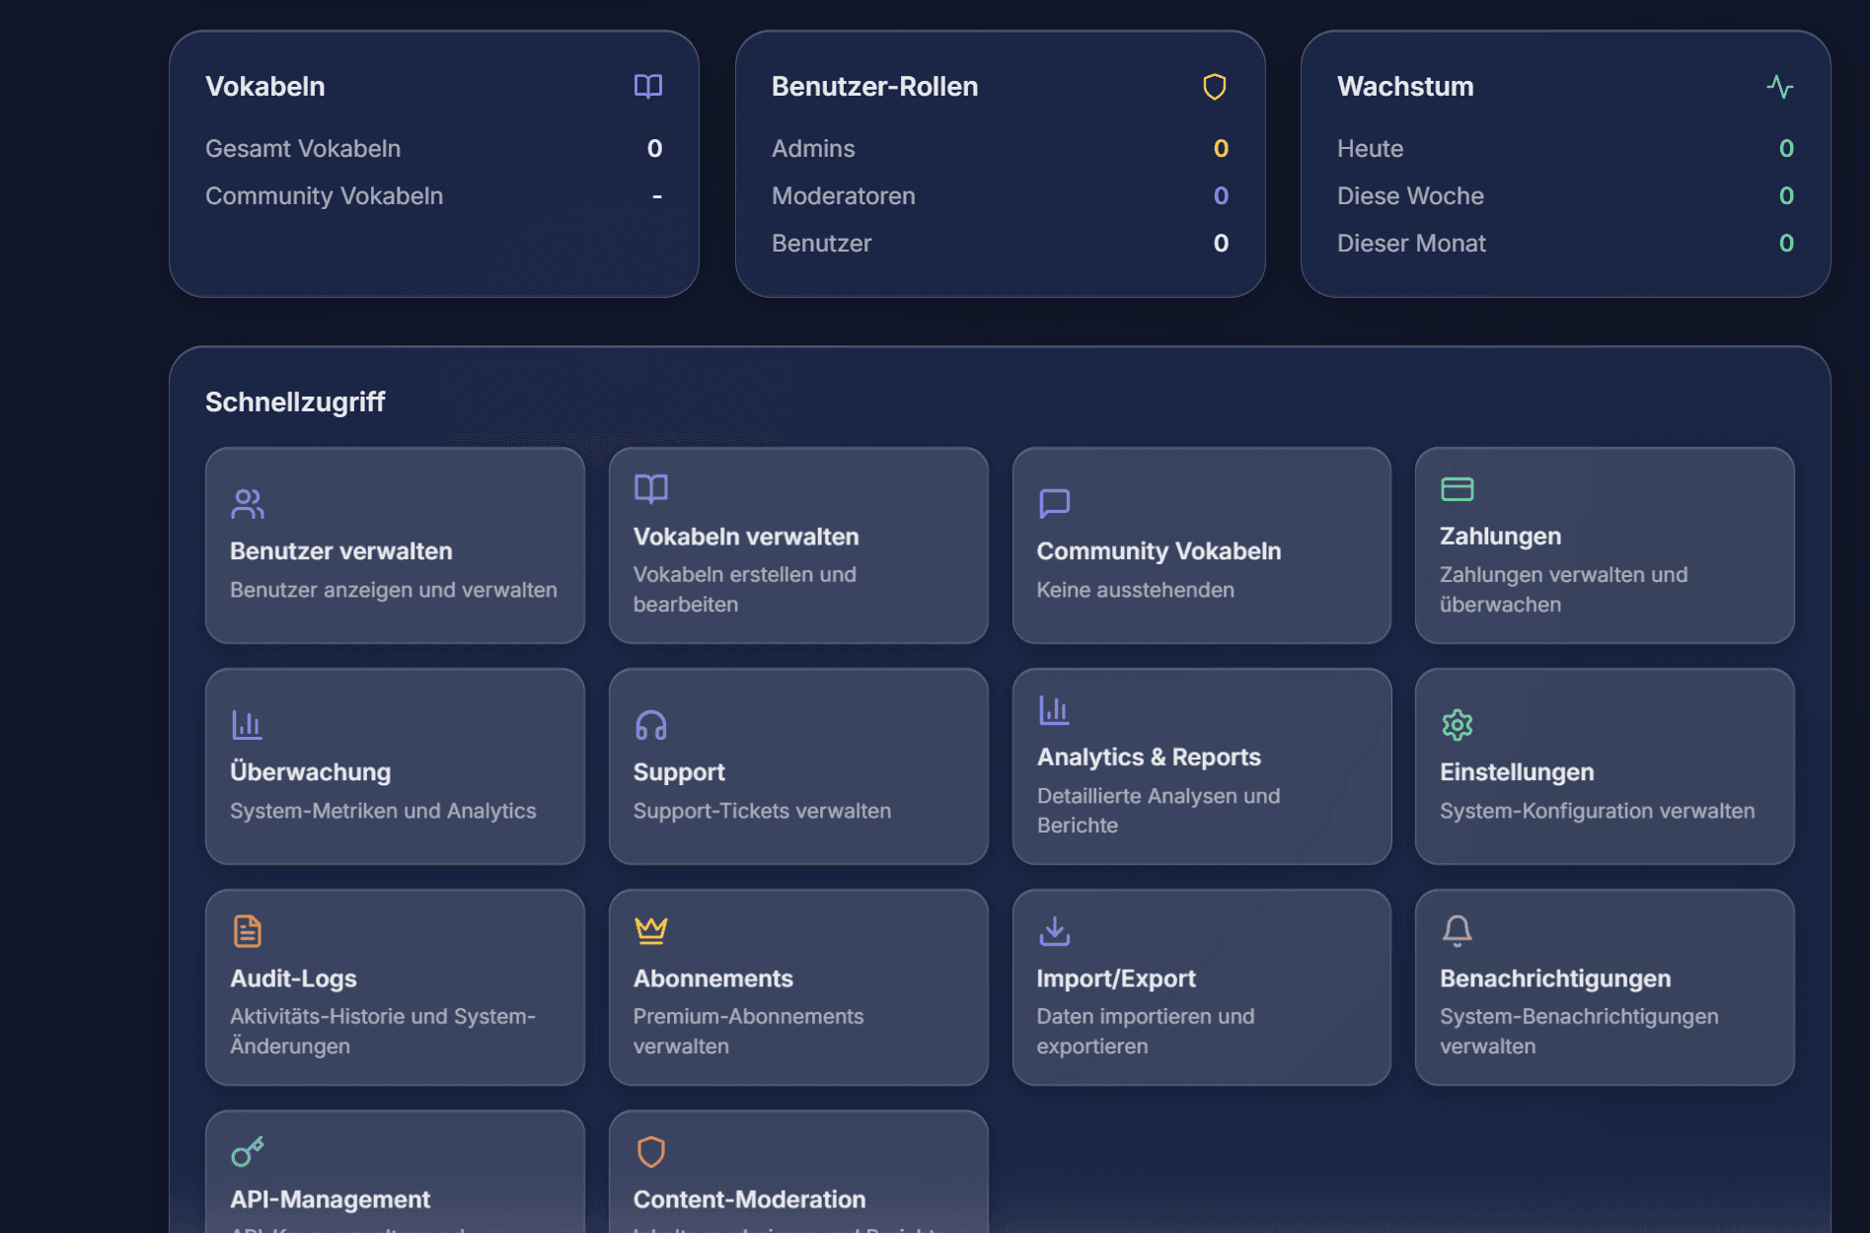The image size is (1870, 1233).
Task: Click the bell icon in Benachrichtigungen tile
Action: click(1457, 930)
